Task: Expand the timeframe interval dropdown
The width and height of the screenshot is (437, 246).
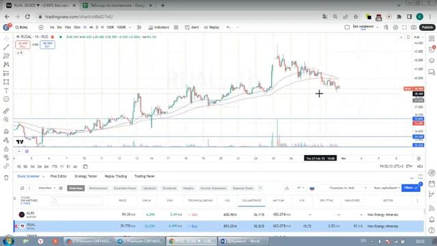Action: click(x=130, y=27)
